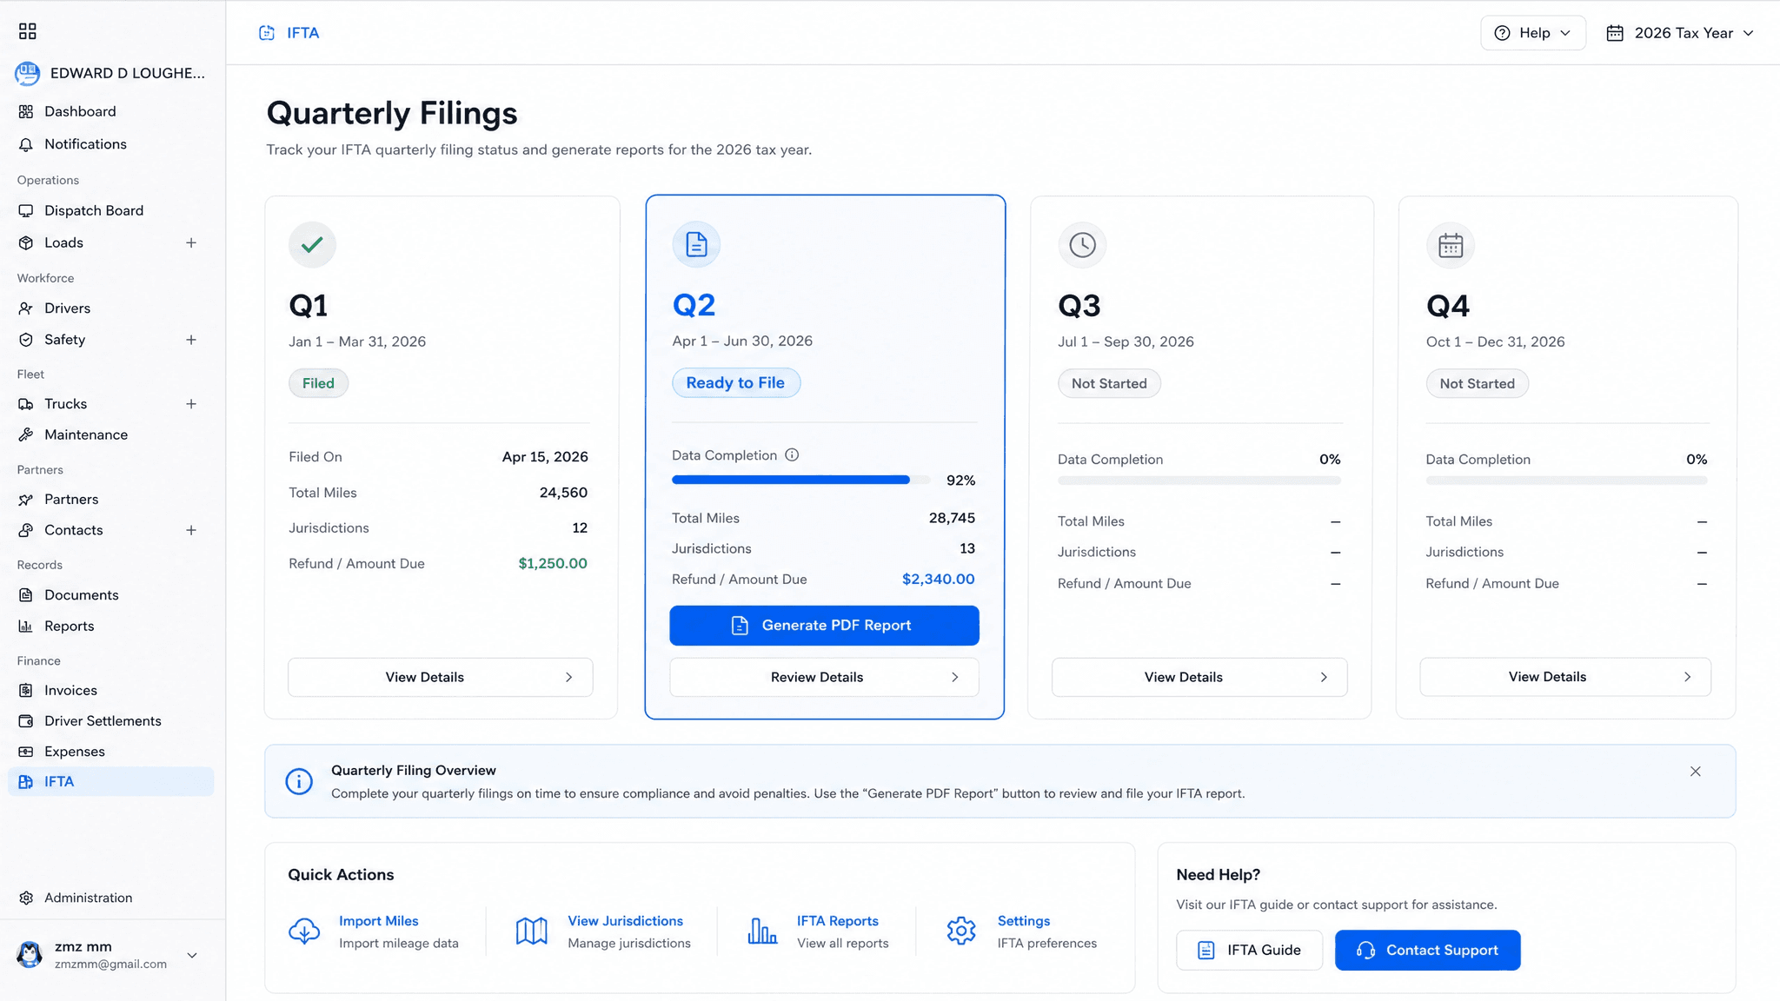Click the Import Miles download icon
The height and width of the screenshot is (1001, 1780).
tap(304, 931)
